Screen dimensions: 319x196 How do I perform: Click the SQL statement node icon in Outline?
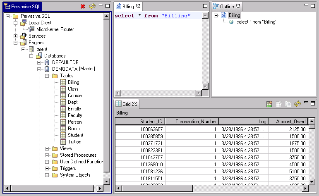(232, 22)
